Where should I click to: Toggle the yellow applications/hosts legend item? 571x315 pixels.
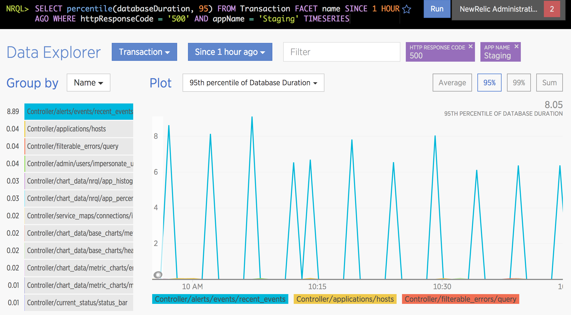(x=345, y=299)
